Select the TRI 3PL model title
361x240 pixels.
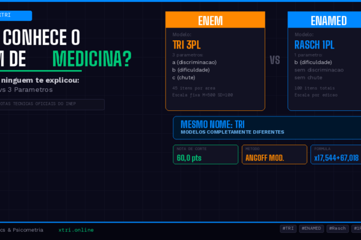click(187, 45)
